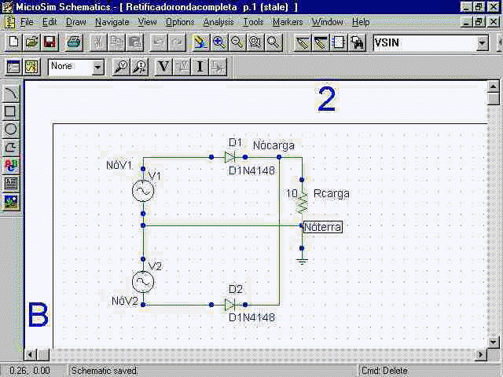Toggle bias current display (I button)
This screenshot has height=377, width=503.
[x=200, y=67]
